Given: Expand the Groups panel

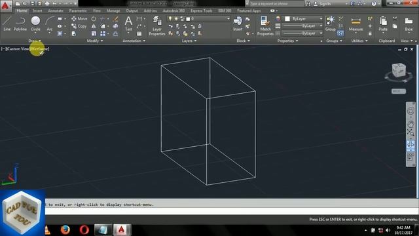Looking at the screenshot, I should (x=334, y=41).
